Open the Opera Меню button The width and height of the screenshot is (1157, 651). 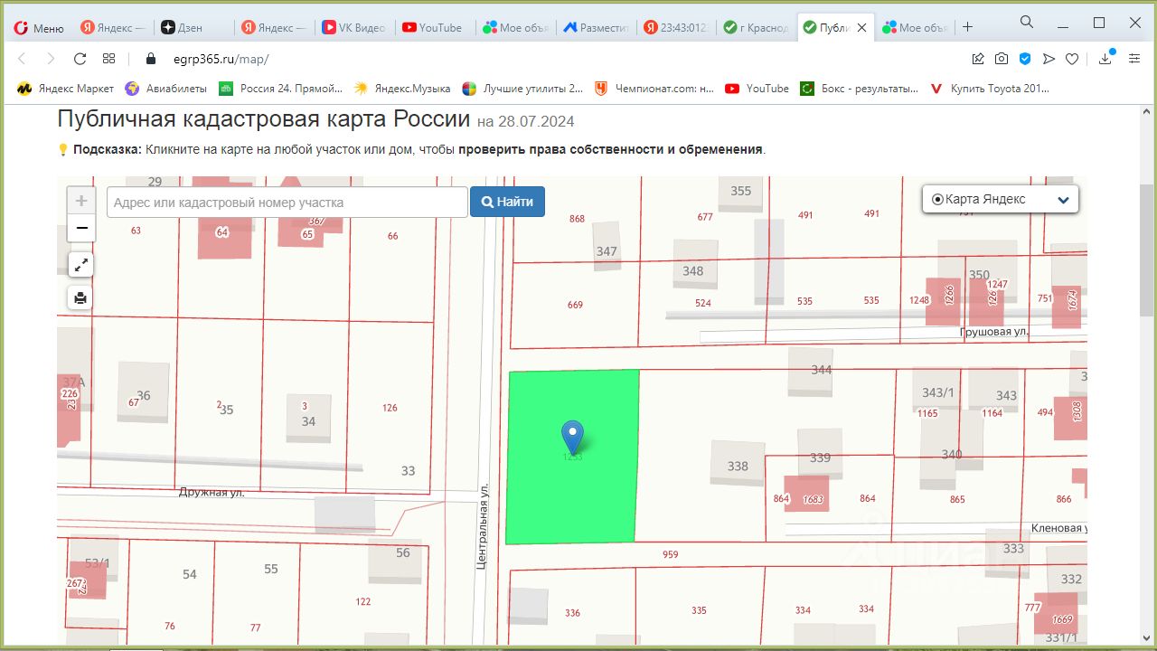click(38, 27)
